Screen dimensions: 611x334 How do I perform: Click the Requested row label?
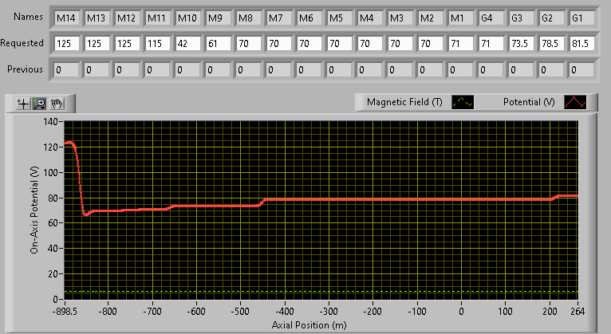coord(22,43)
